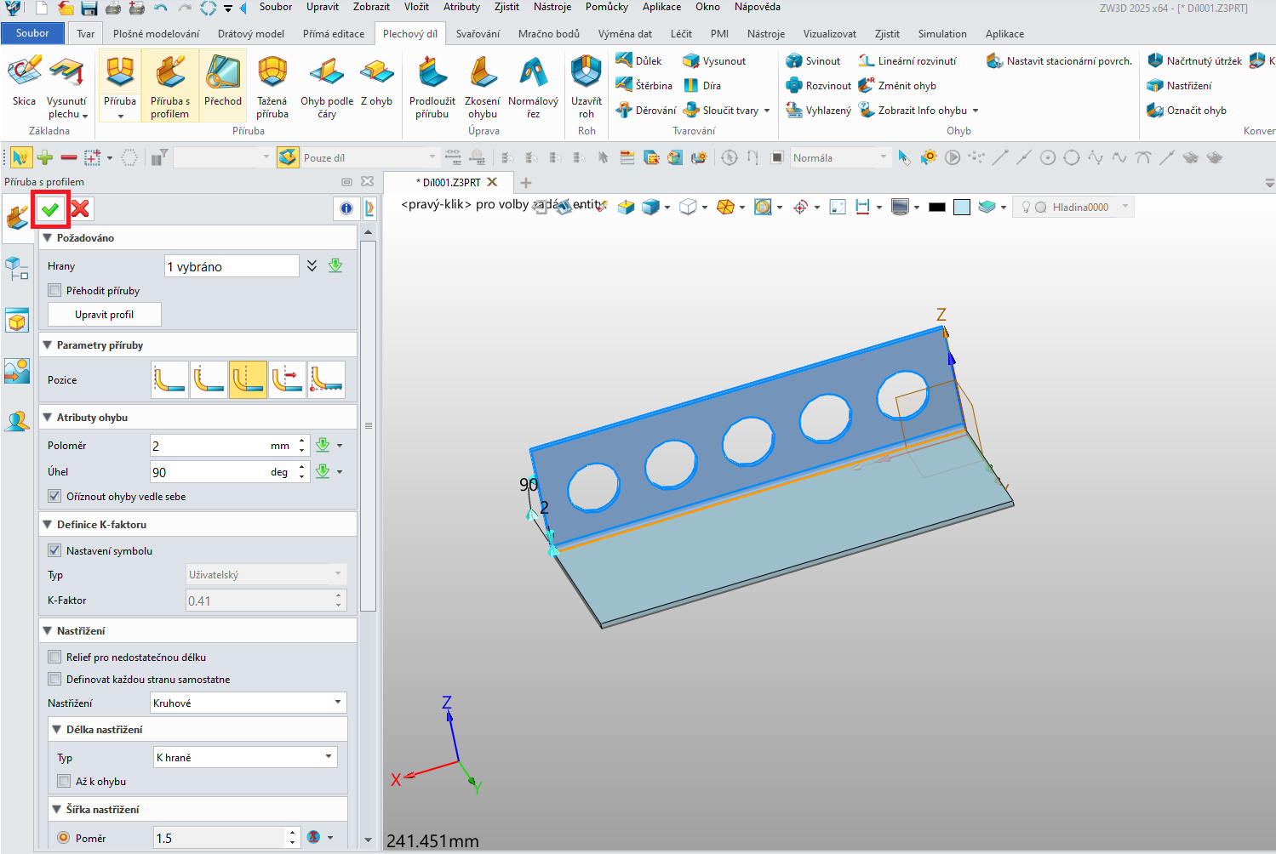This screenshot has width=1276, height=854.
Task: Click the Svinout fold tool
Action: coord(813,61)
